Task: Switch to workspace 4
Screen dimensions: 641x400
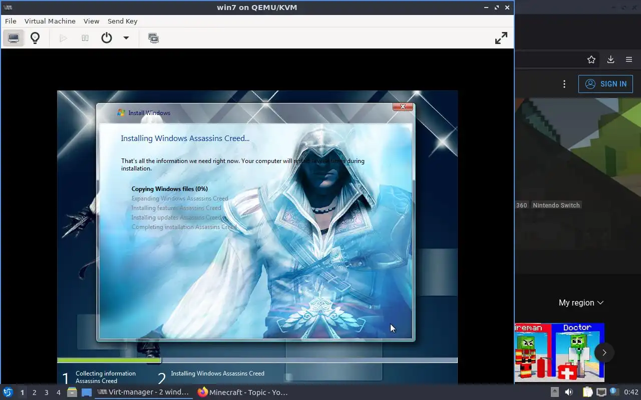Action: click(59, 392)
